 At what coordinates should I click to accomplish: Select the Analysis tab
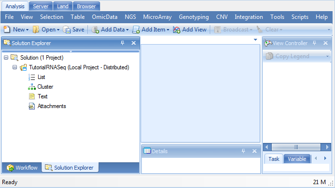click(15, 6)
